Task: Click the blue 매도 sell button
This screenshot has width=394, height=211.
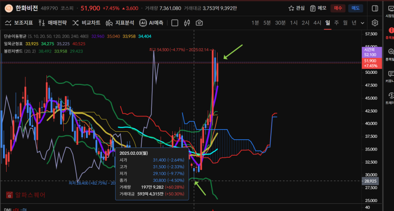Action: (x=355, y=8)
